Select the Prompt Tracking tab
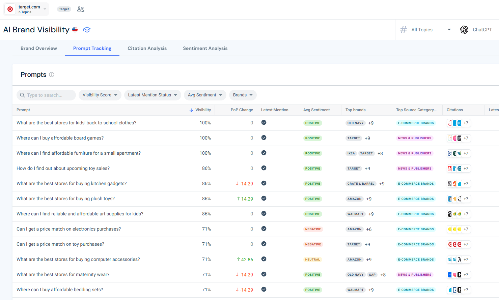This screenshot has width=499, height=300. click(92, 48)
